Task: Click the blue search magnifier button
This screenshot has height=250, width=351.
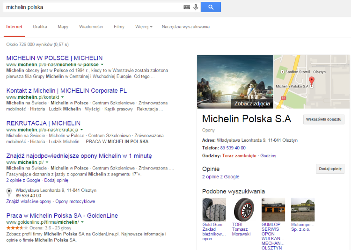Action: 211,7
